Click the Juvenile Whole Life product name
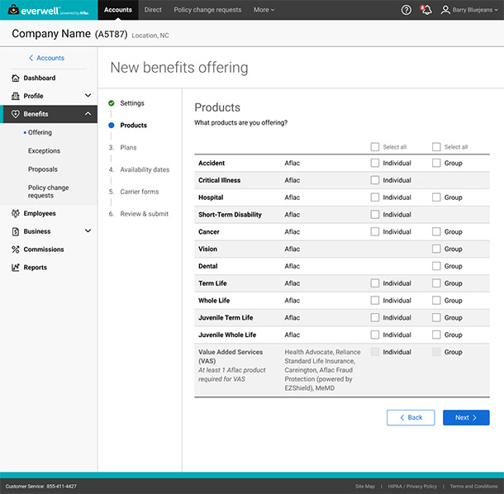This screenshot has height=494, width=504. pos(227,335)
